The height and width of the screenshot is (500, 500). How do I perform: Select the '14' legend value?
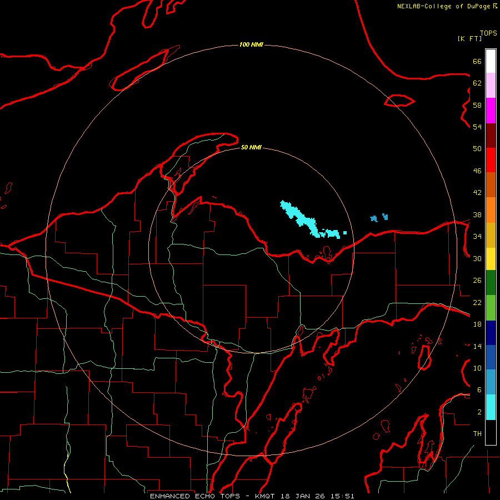[x=477, y=346]
